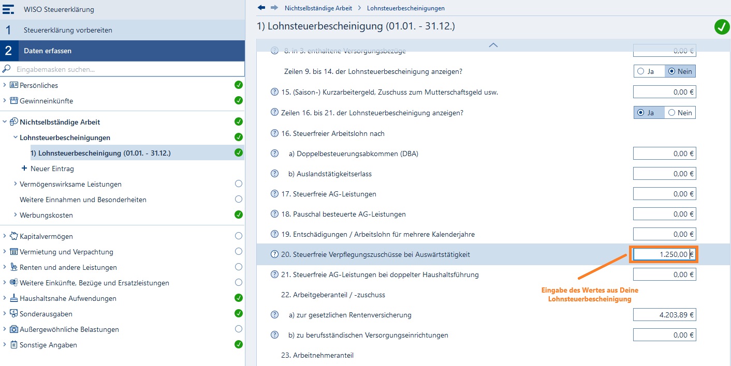Click the '23. Arbeitnehmeranteil' label

[x=317, y=355]
